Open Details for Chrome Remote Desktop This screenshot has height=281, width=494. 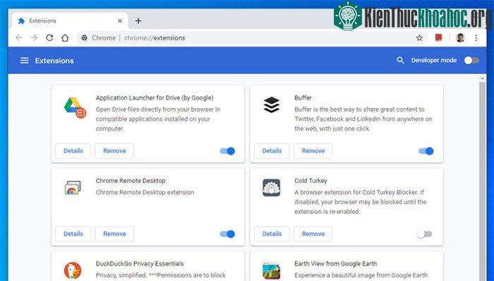(x=73, y=234)
